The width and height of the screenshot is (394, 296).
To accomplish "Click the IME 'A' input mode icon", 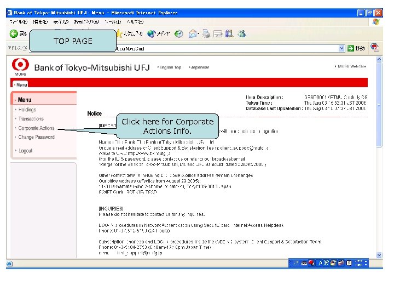I will 320,263.
